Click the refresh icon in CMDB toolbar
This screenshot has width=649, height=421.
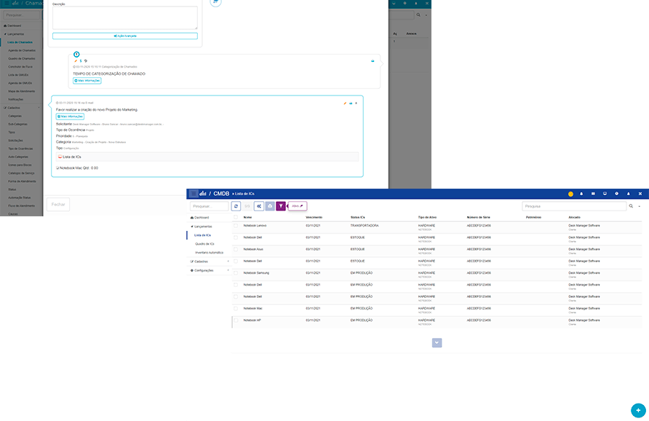(x=236, y=206)
